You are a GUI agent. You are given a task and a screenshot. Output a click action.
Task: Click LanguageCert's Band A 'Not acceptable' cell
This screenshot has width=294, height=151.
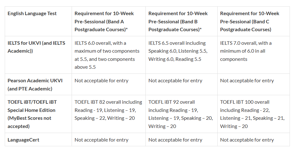click(102, 140)
